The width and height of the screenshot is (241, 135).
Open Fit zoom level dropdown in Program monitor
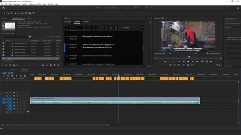[174, 54]
